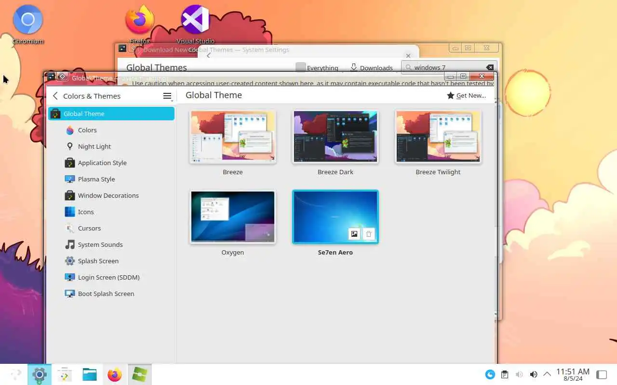This screenshot has width=617, height=385.
Task: Click the Get New... button
Action: click(467, 95)
